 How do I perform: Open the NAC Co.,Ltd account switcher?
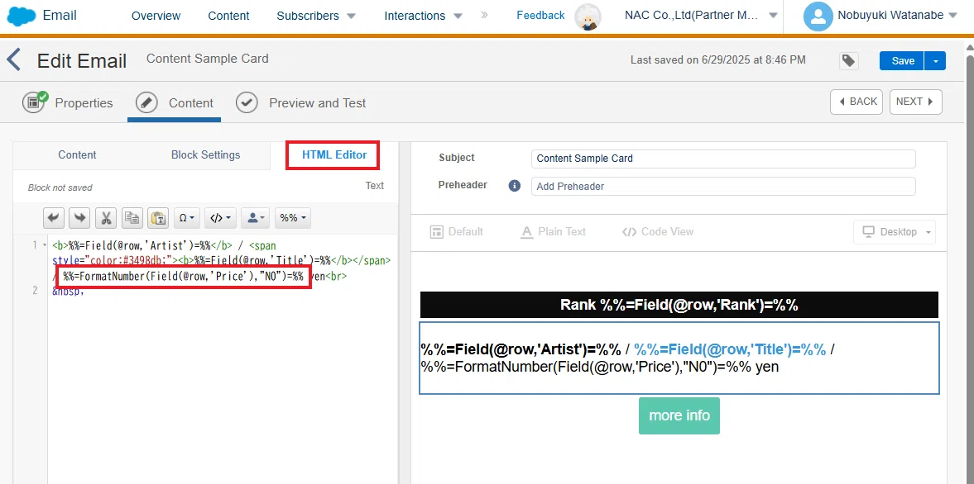tap(701, 16)
